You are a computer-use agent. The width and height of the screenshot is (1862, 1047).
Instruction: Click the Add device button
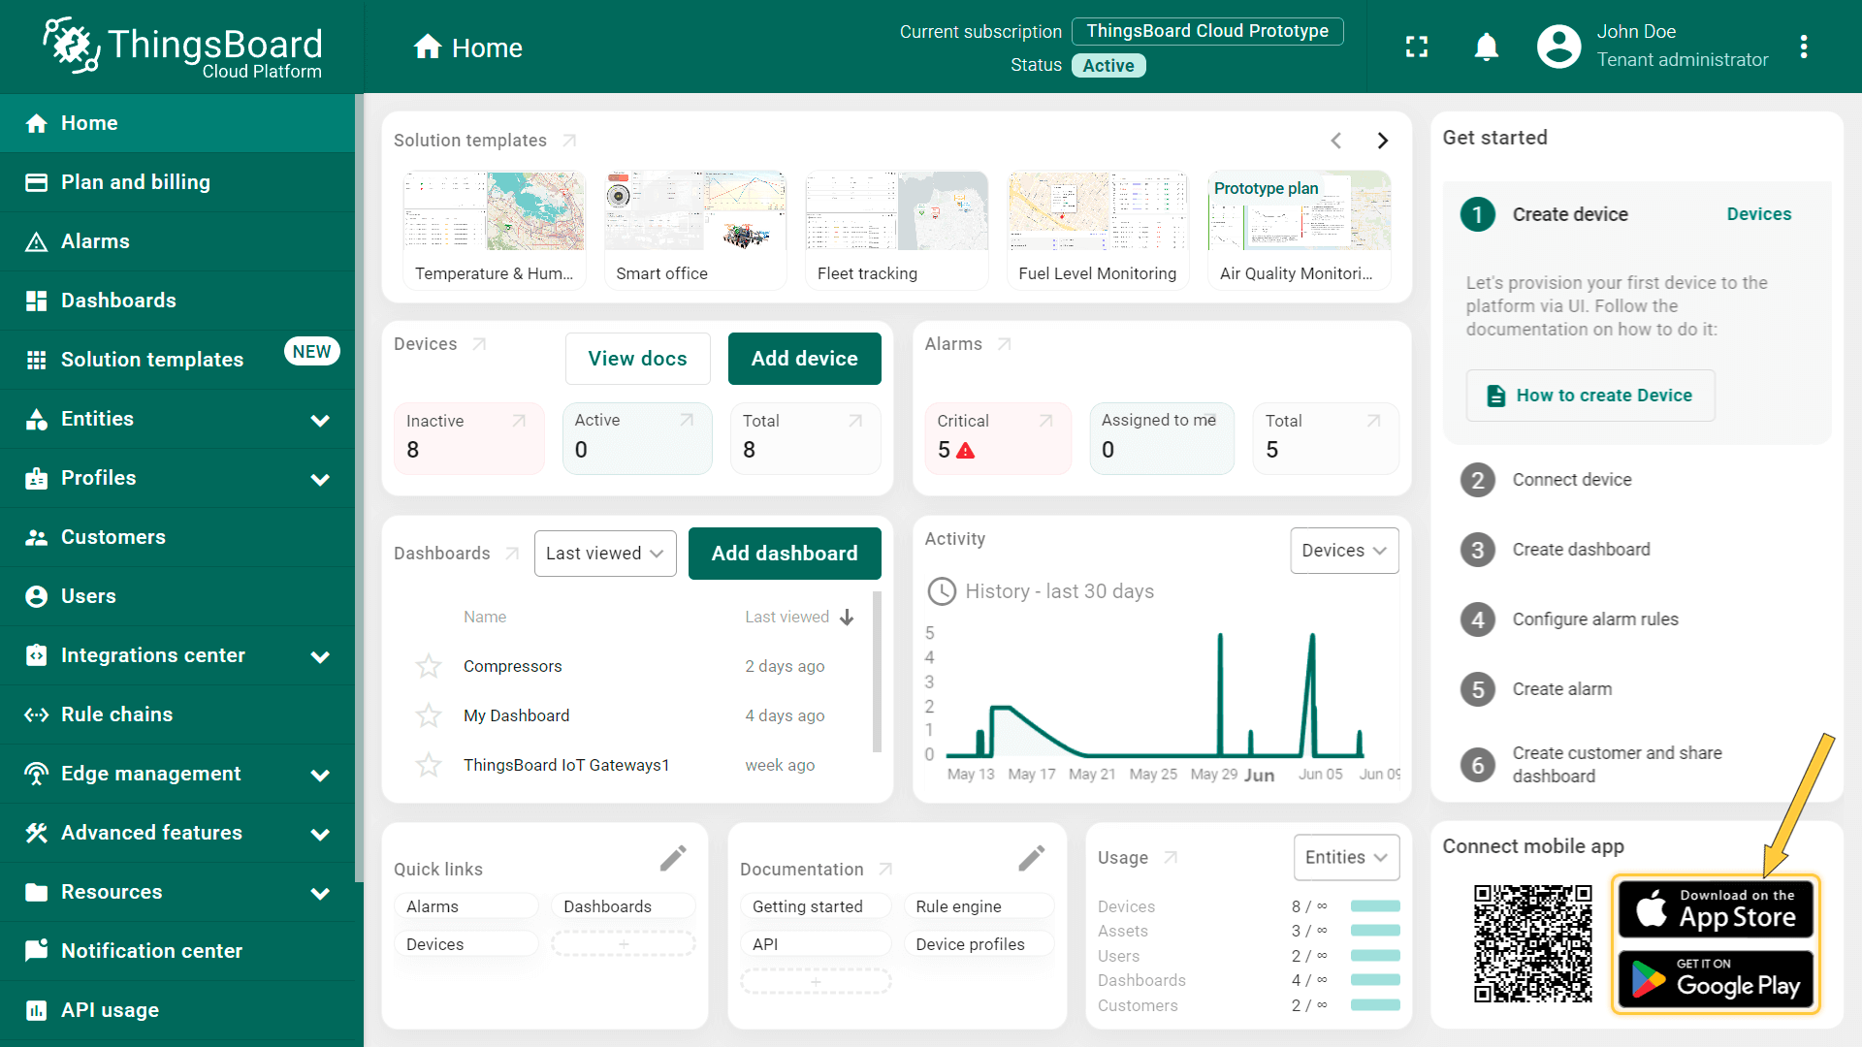pos(804,359)
